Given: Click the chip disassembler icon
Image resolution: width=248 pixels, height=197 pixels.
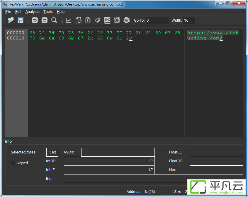Looking at the screenshot, I should coord(127,20).
